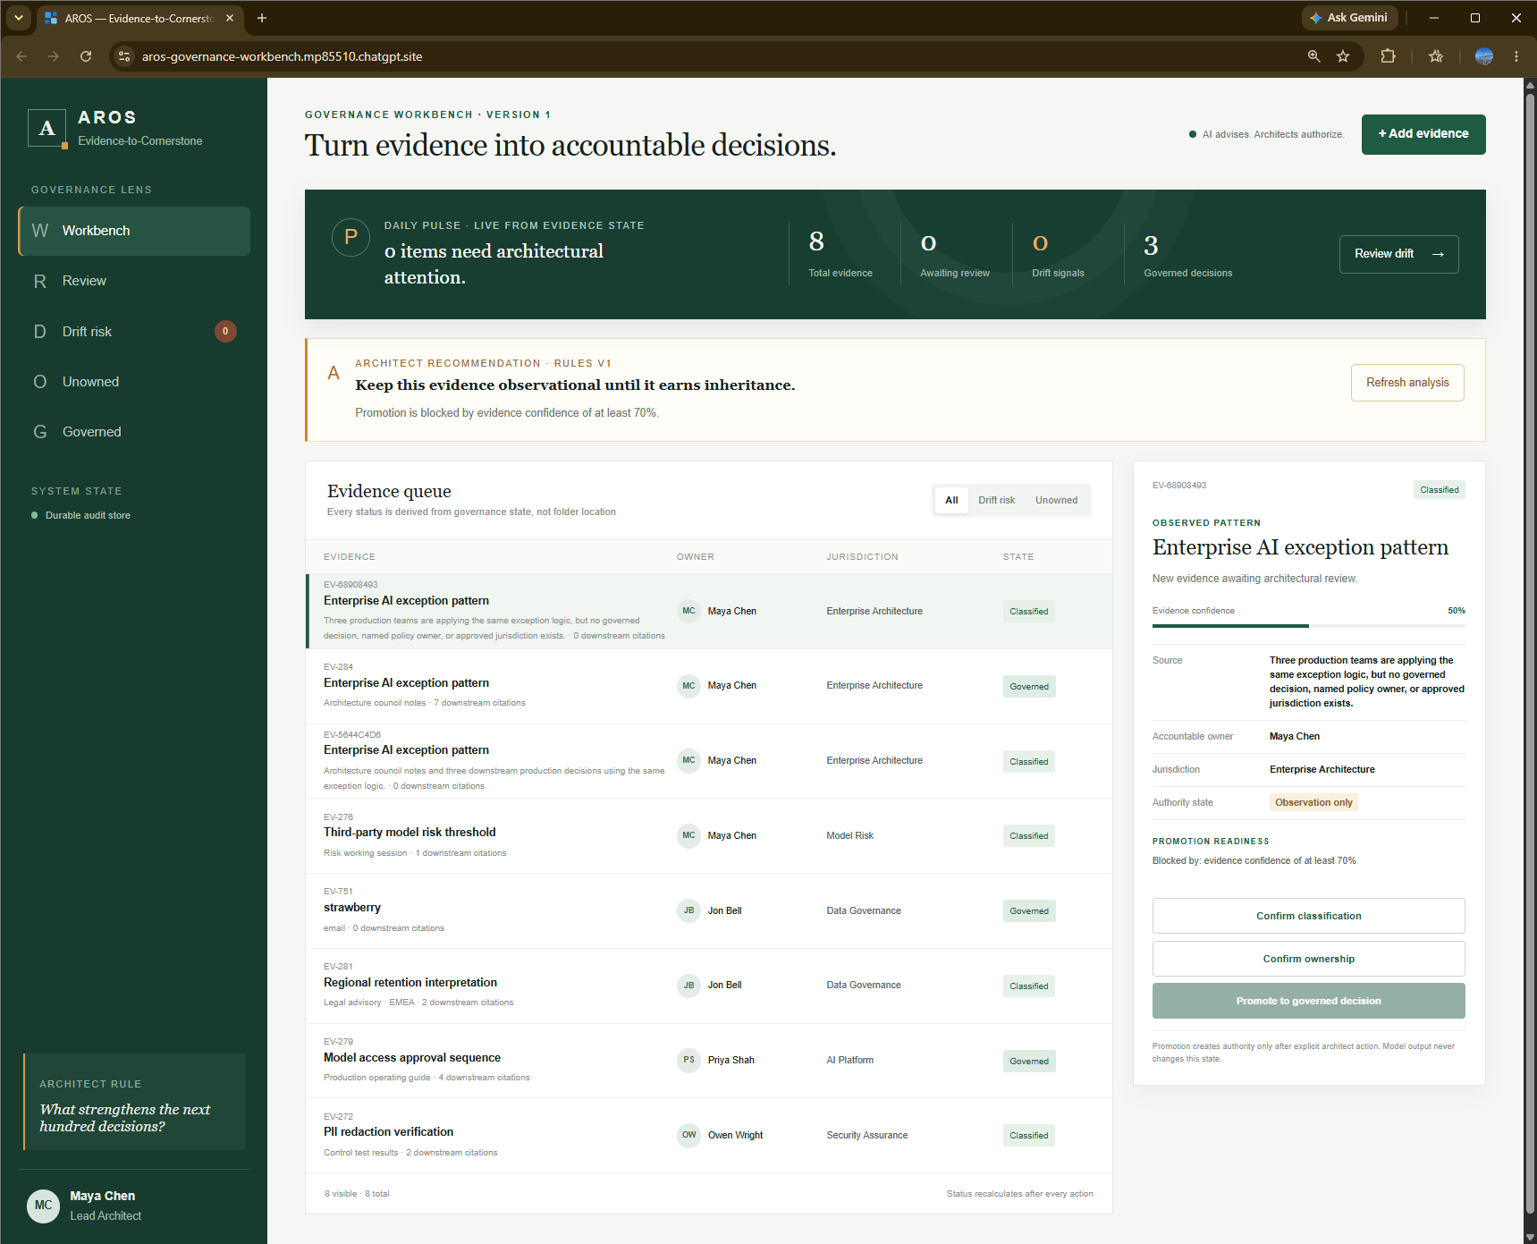This screenshot has width=1537, height=1244.
Task: Click the AI Platform jurisdiction cell
Action: click(849, 1061)
